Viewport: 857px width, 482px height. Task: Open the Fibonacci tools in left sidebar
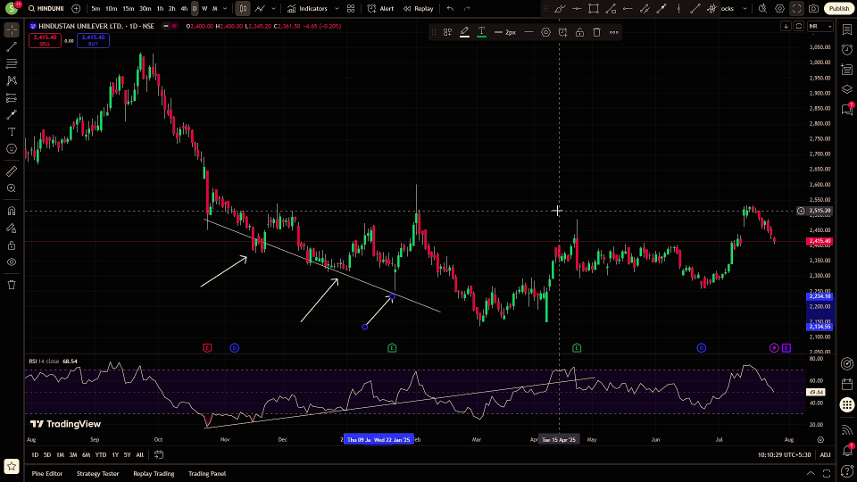tap(12, 64)
